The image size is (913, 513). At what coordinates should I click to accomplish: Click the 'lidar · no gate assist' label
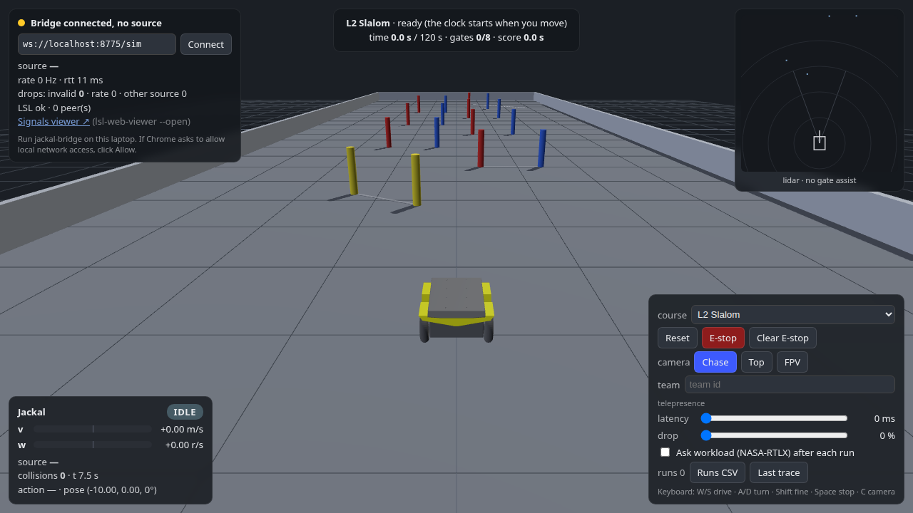point(820,180)
